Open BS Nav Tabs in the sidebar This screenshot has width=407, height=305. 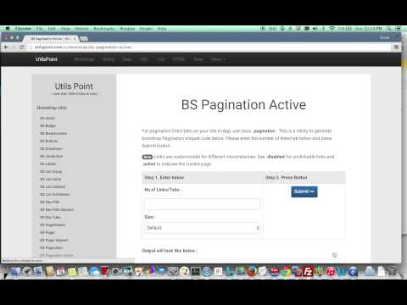pos(50,217)
